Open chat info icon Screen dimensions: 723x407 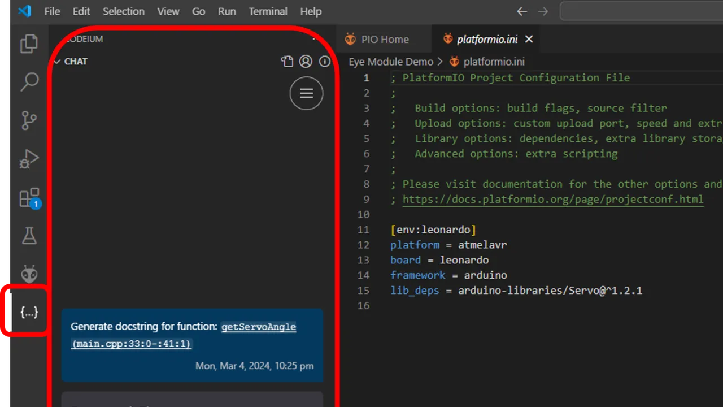325,62
